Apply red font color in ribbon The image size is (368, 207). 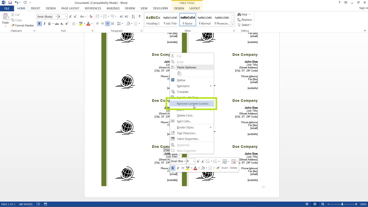pos(88,24)
